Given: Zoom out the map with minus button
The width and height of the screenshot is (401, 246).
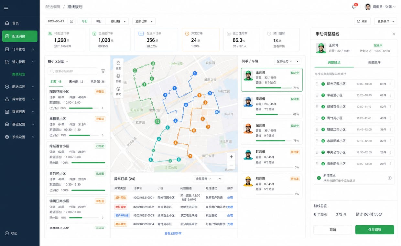Looking at the screenshot, I should (x=231, y=165).
